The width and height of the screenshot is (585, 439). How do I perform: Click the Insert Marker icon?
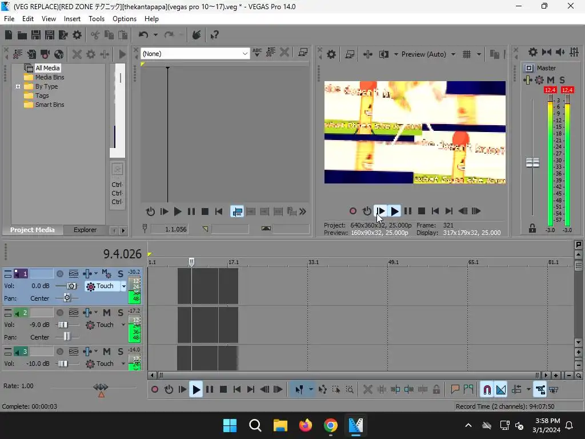pyautogui.click(x=455, y=390)
